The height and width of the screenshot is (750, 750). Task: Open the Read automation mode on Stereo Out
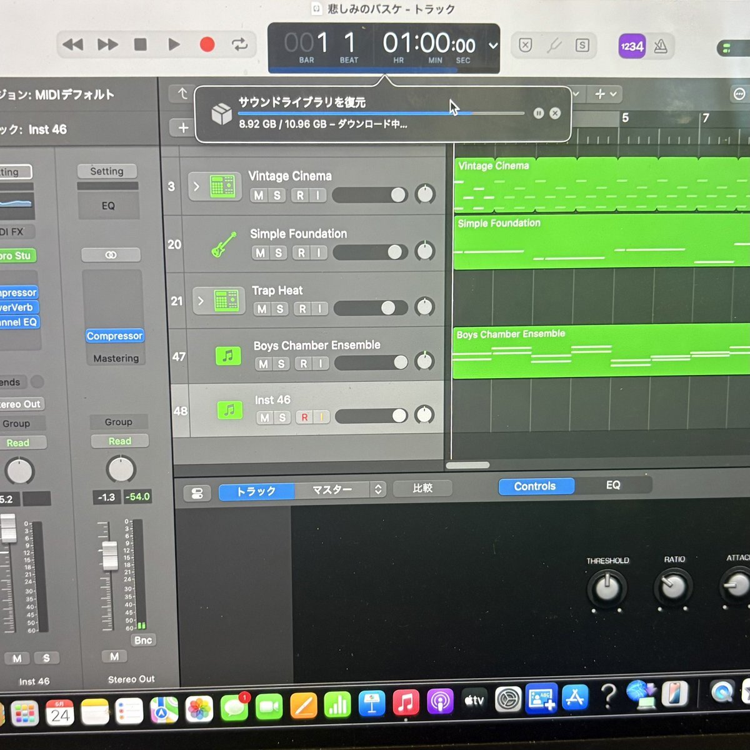(x=120, y=441)
